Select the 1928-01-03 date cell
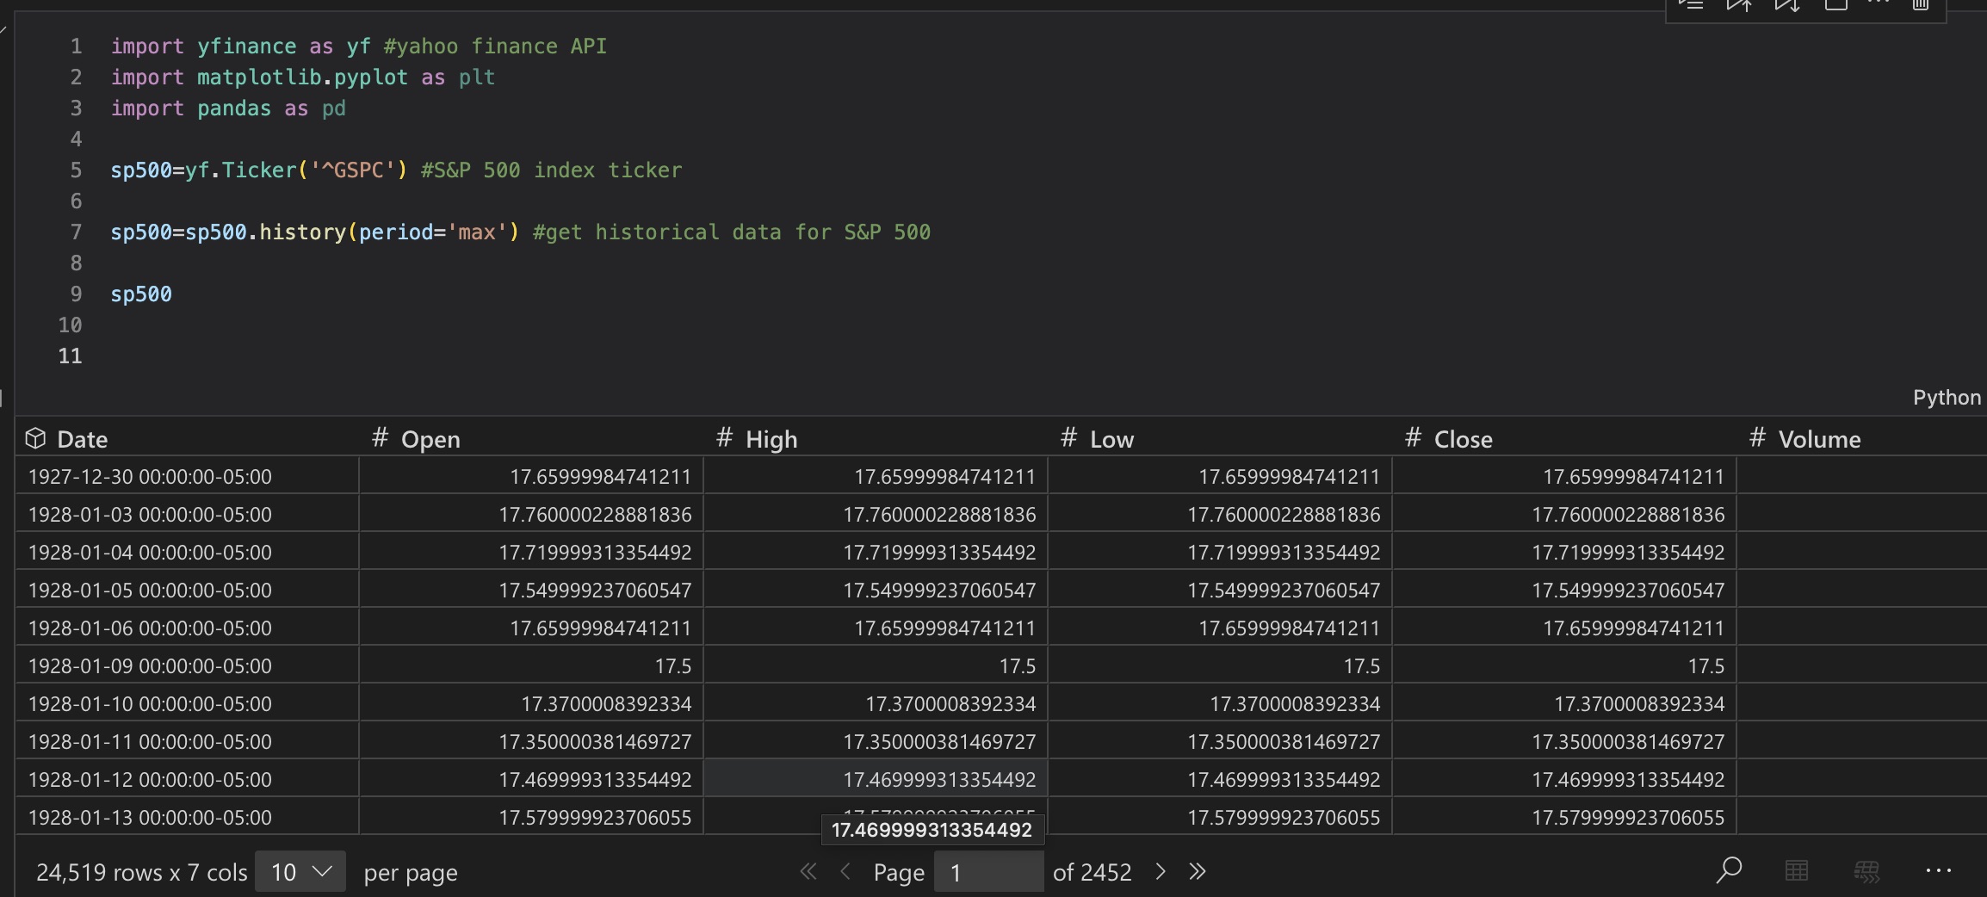The height and width of the screenshot is (897, 1987). point(187,514)
